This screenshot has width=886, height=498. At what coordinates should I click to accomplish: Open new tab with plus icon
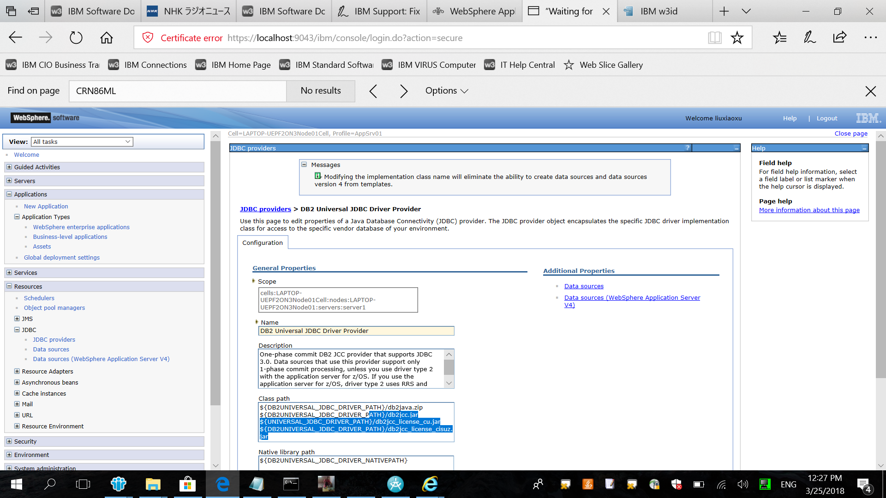tap(724, 12)
